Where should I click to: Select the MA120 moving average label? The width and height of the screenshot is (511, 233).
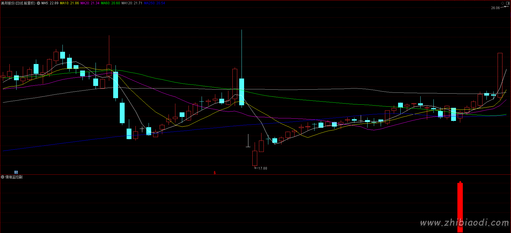132,3
